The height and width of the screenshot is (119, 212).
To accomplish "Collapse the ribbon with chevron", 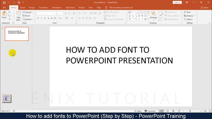I will (210, 23).
